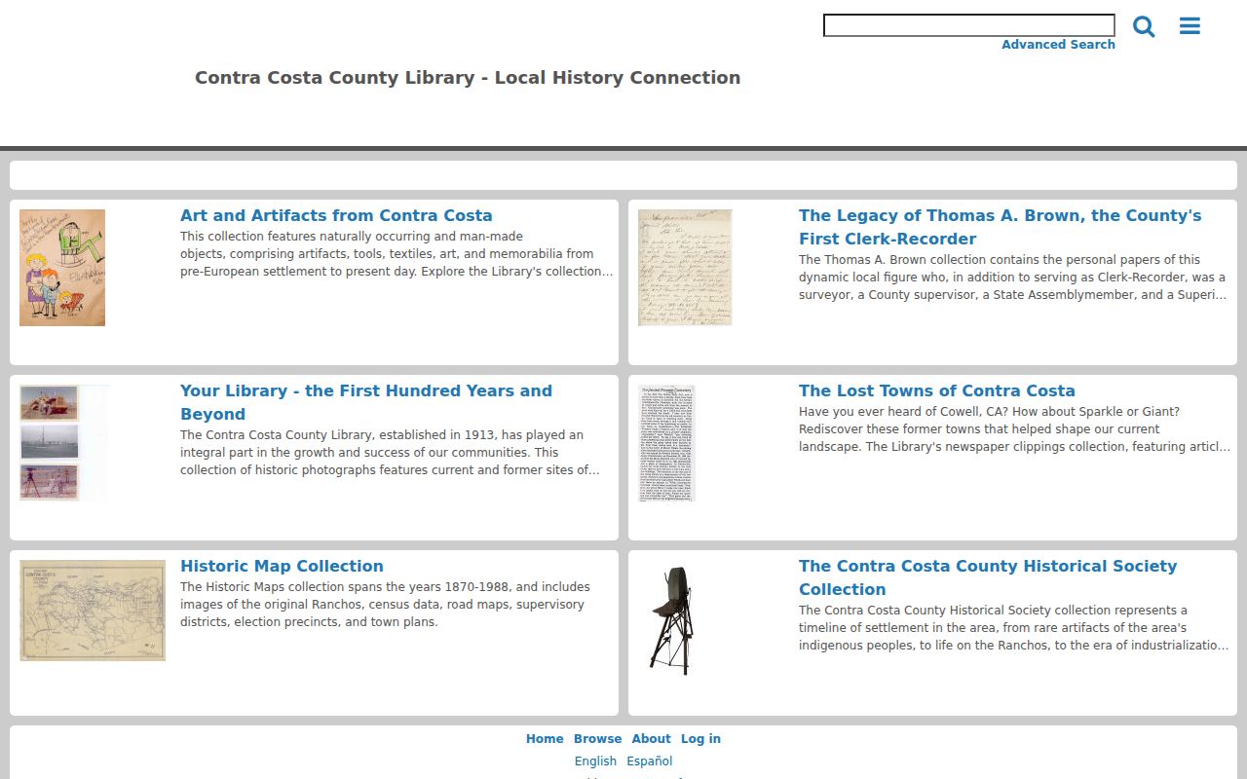The height and width of the screenshot is (779, 1247).
Task: Switch language to Español
Action: coord(650,761)
